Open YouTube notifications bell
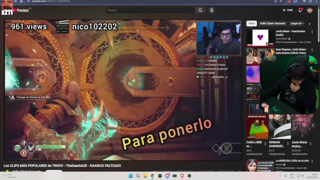320x180 pixels. 300,10
